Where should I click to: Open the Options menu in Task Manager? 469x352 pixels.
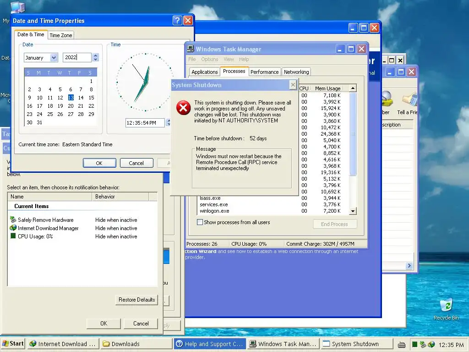(209, 59)
